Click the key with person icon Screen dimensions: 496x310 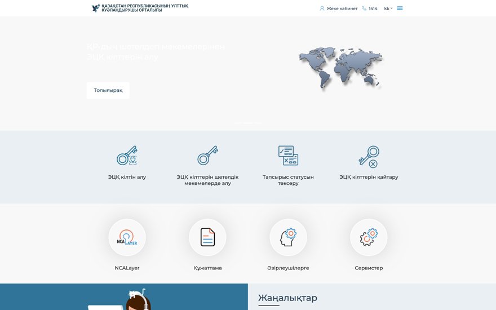(127, 156)
